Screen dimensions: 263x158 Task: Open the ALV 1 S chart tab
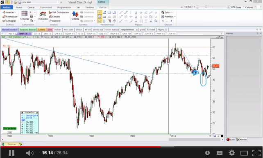pyautogui.click(x=12, y=33)
